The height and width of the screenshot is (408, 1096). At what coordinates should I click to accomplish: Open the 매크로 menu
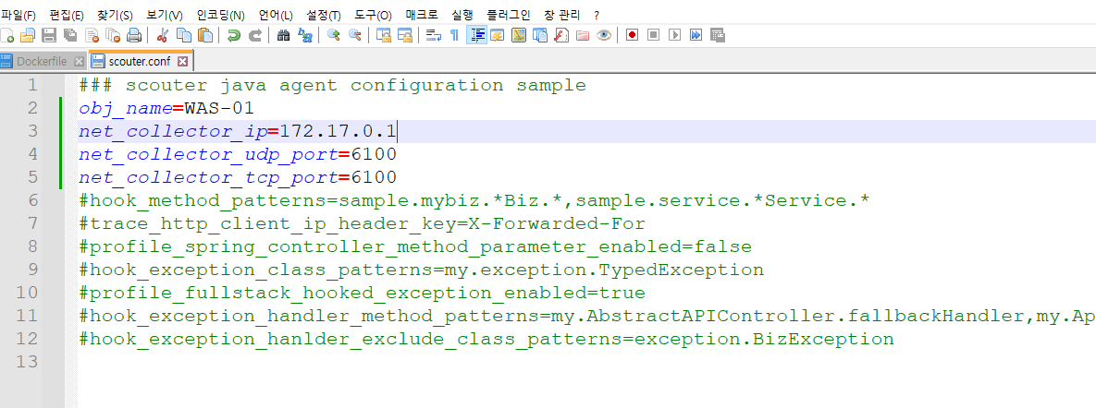(422, 15)
